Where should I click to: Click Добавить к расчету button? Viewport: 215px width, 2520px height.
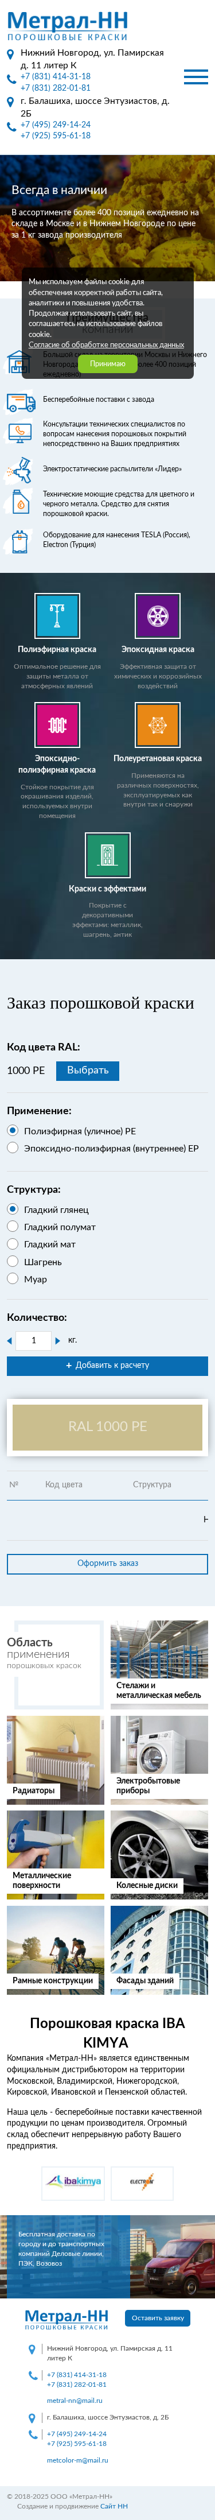(x=108, y=1364)
